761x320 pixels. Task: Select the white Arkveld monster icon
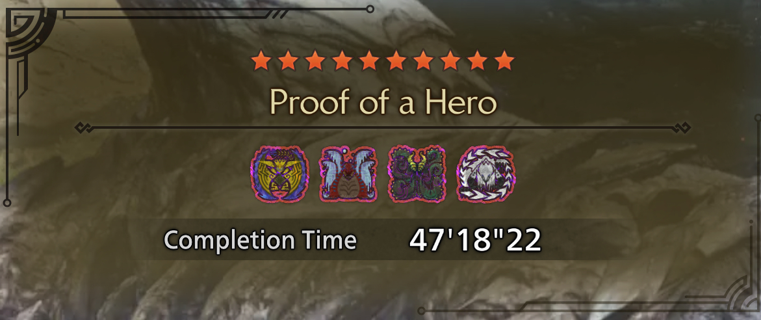[x=486, y=174]
